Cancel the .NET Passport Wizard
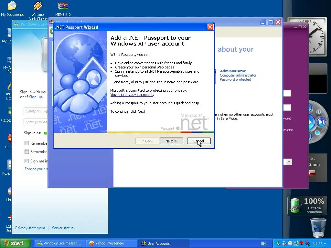The width and height of the screenshot is (331, 248). pos(199,141)
